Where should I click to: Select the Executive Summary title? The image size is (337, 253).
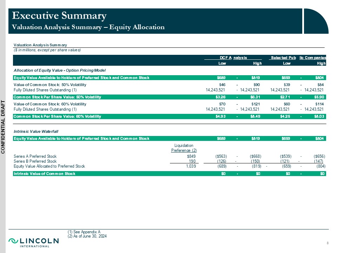tap(59, 15)
